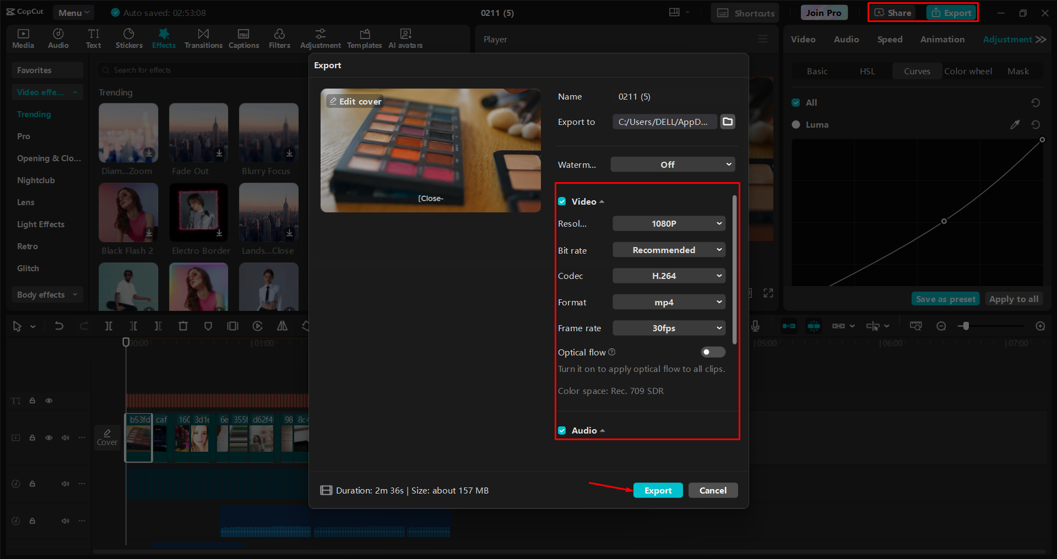Click the Export button in the dialog
This screenshot has width=1057, height=559.
(658, 490)
